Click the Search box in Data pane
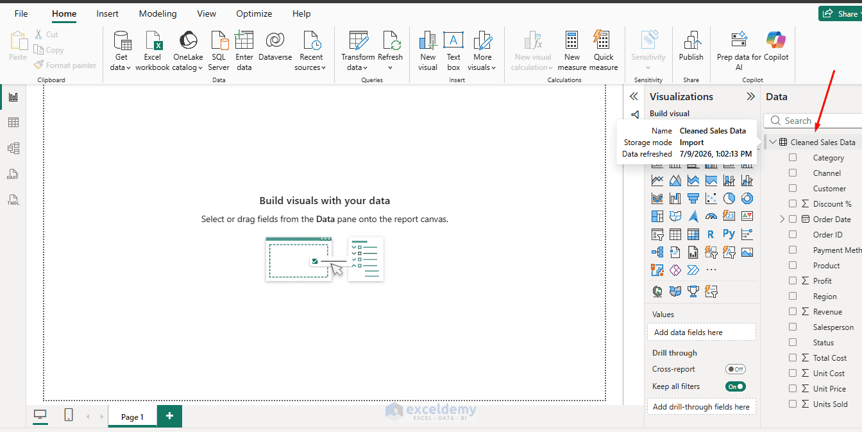 [x=814, y=121]
